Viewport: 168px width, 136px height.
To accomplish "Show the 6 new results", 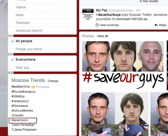I will pos(149,1).
